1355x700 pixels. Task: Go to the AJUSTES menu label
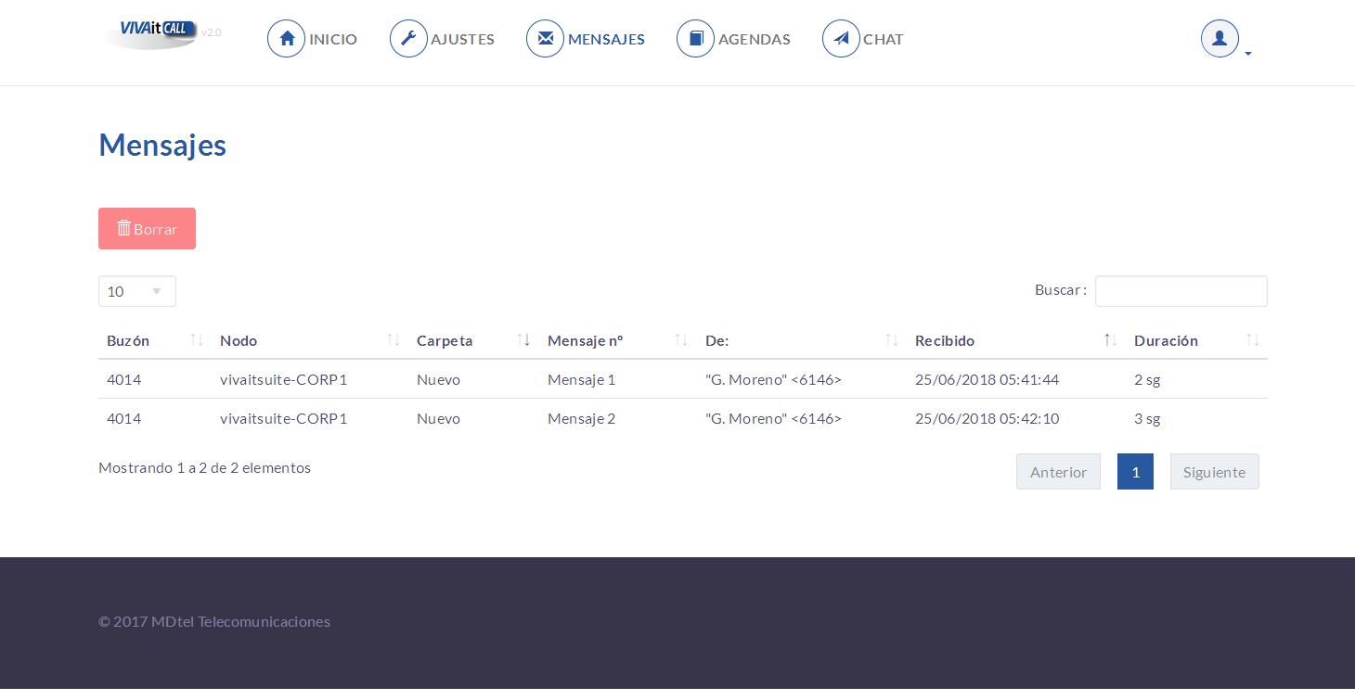pyautogui.click(x=462, y=39)
